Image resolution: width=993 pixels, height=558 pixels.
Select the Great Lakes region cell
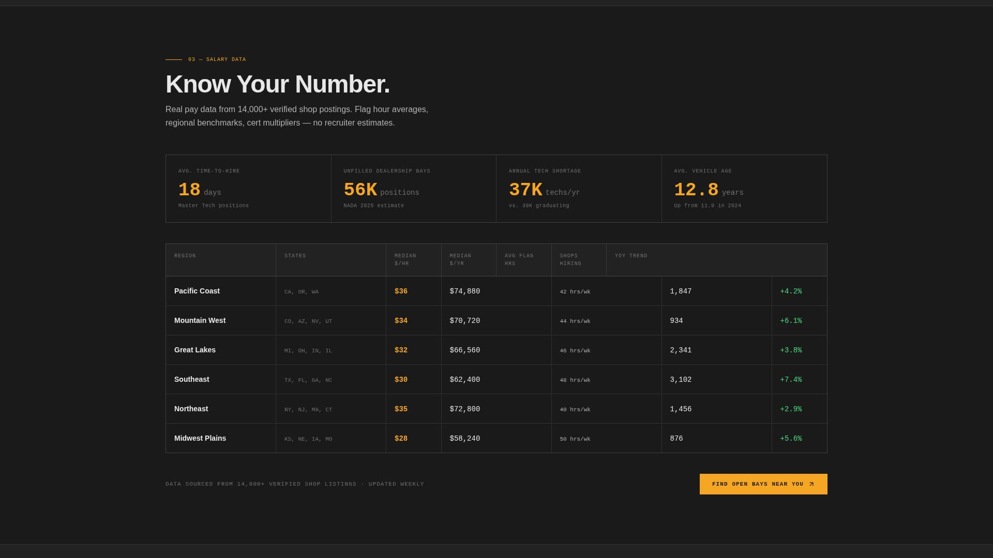pyautogui.click(x=221, y=350)
